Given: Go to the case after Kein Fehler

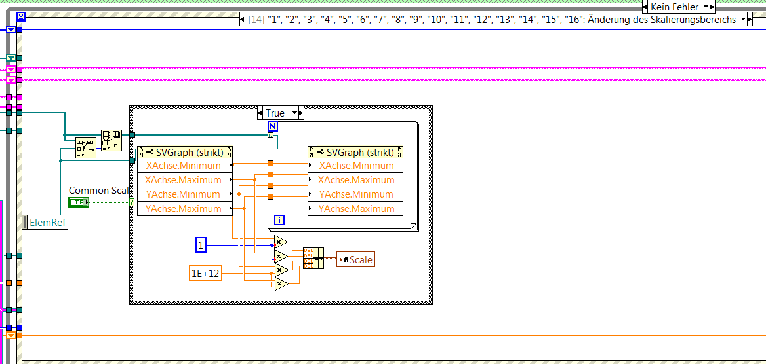Looking at the screenshot, I should click(712, 7).
